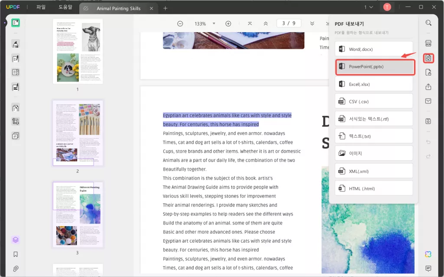Switch to Animal Painting Skills tab

(118, 9)
